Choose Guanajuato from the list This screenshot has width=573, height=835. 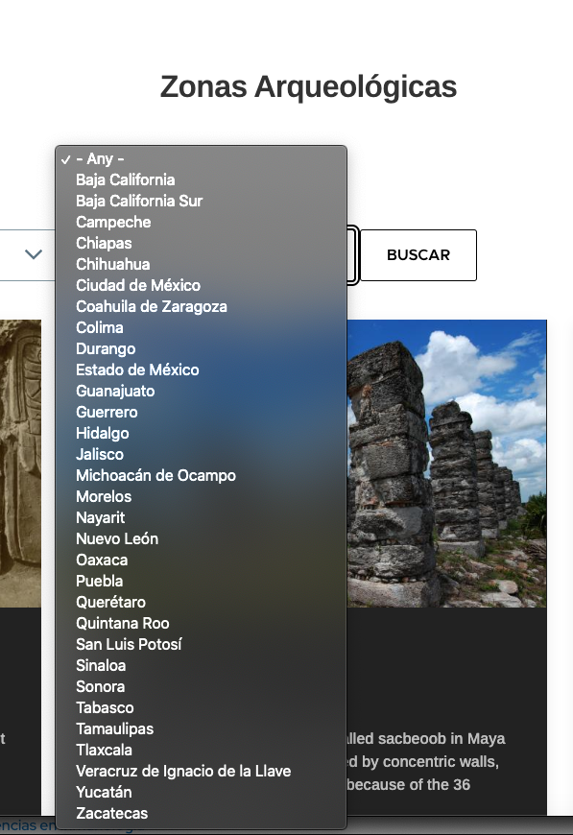coord(202,391)
